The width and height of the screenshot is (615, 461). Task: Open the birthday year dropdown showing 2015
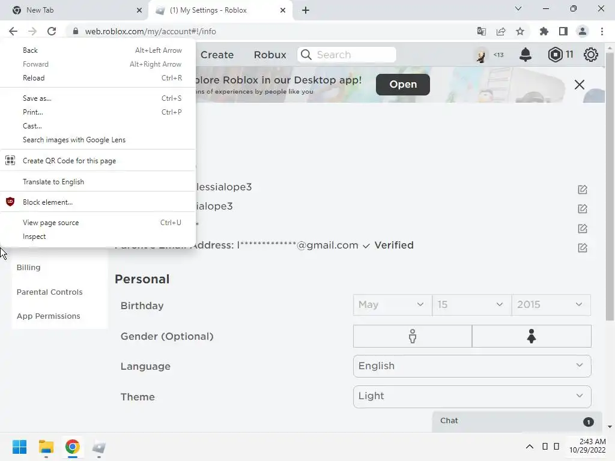click(551, 304)
